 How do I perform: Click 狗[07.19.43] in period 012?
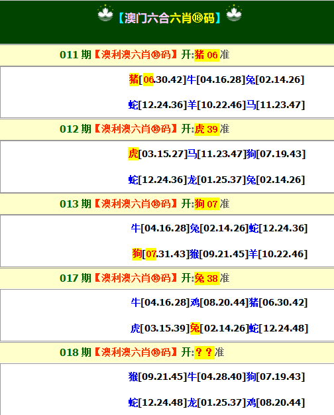pyautogui.click(x=276, y=154)
